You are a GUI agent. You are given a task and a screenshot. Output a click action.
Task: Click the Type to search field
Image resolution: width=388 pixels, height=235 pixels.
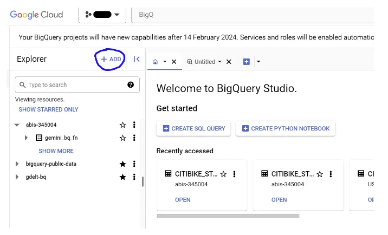(73, 85)
